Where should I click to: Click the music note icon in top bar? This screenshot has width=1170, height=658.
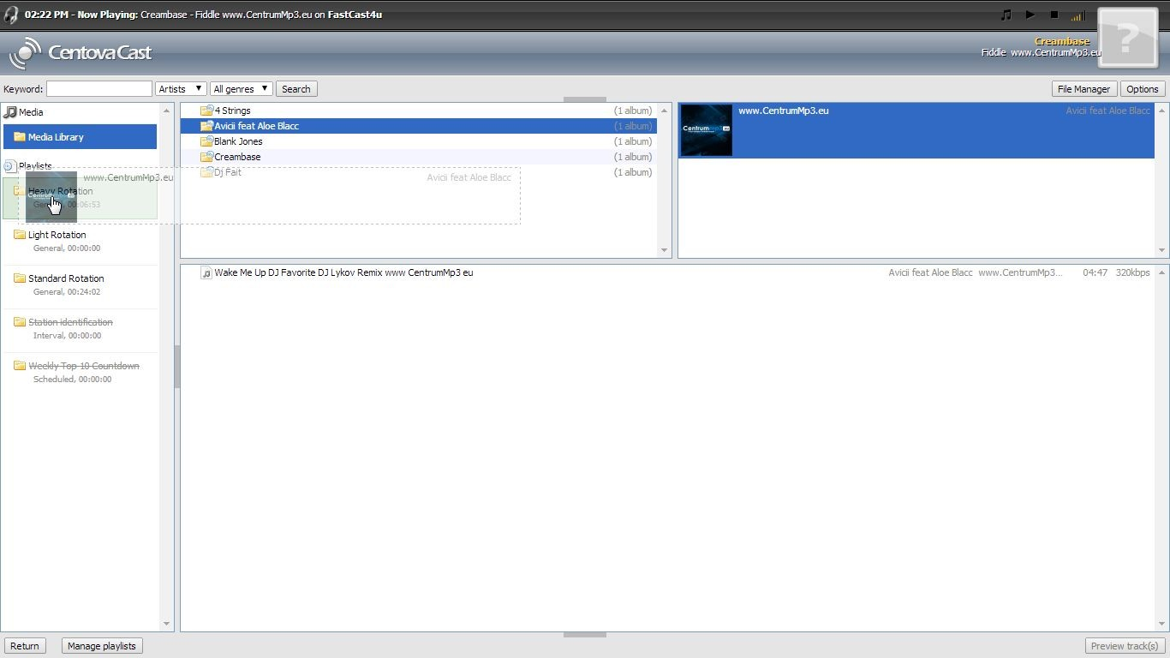(x=1006, y=15)
